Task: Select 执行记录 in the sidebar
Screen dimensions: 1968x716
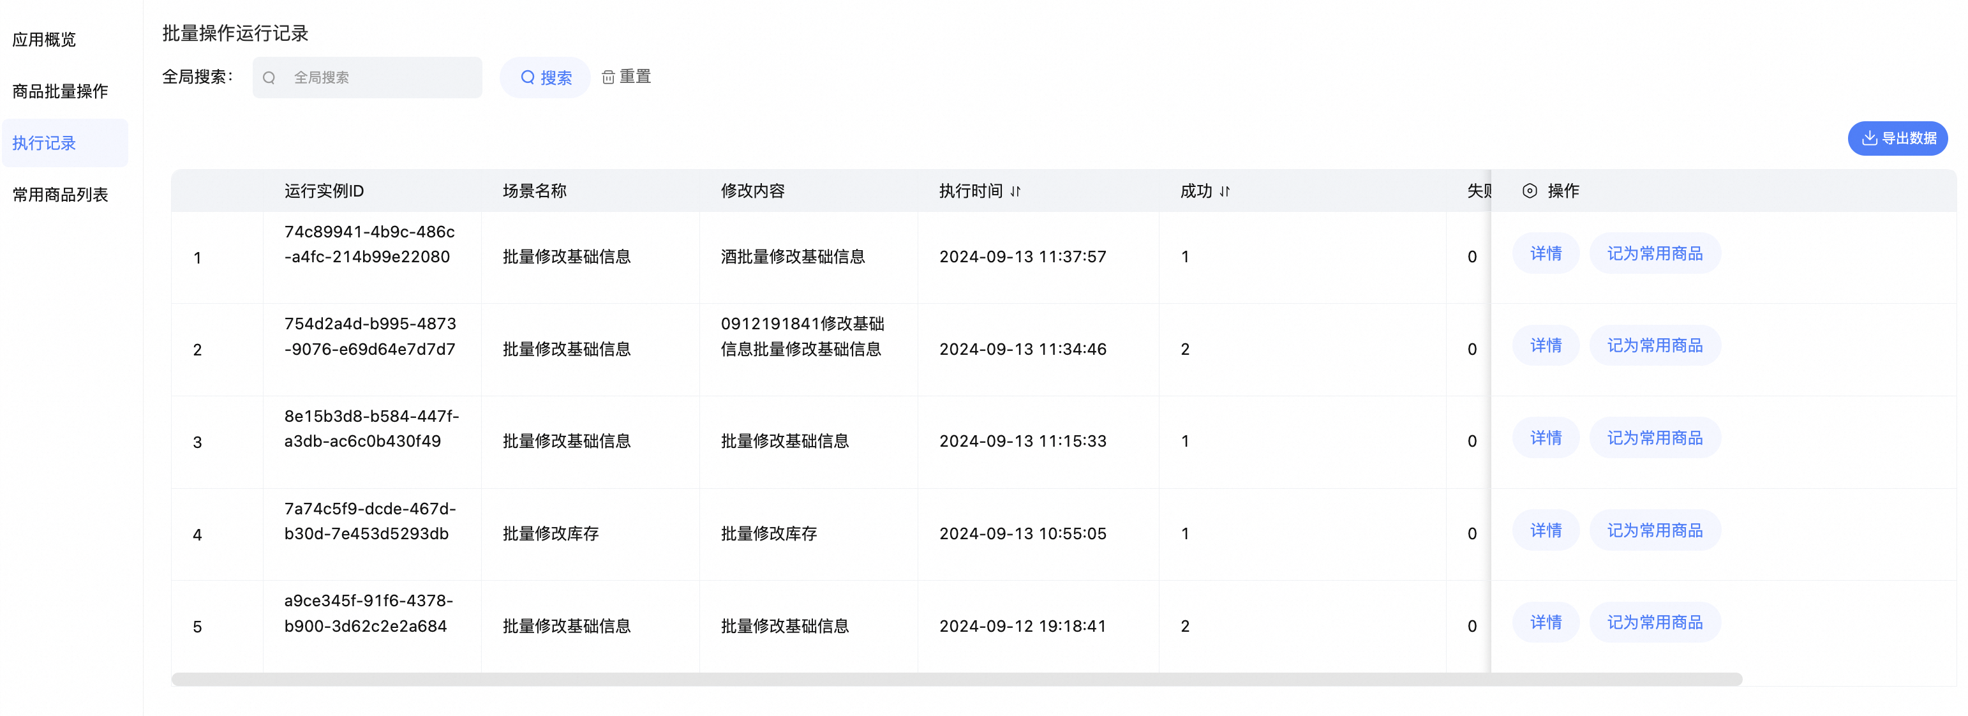Action: (44, 143)
